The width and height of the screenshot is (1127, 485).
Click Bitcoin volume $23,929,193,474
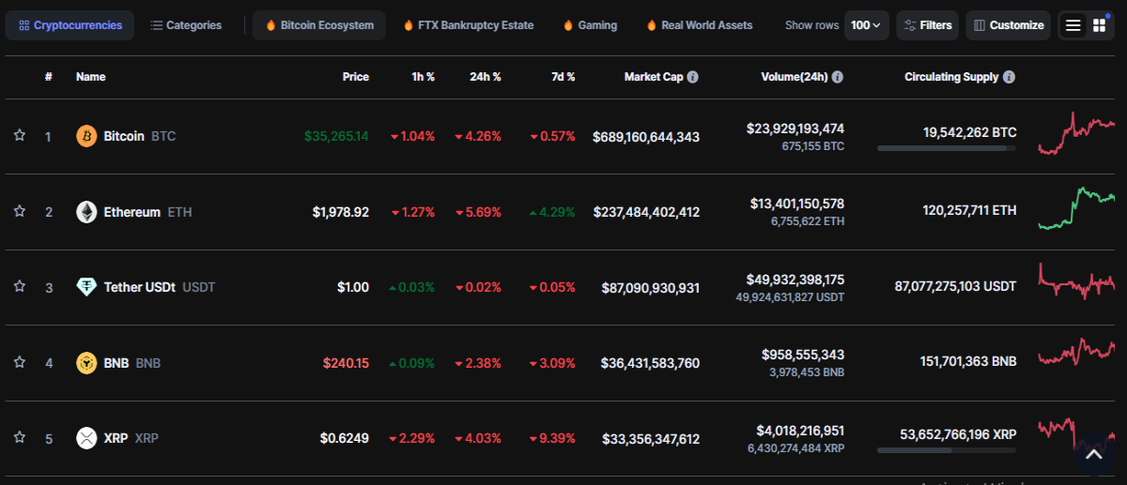[795, 129]
